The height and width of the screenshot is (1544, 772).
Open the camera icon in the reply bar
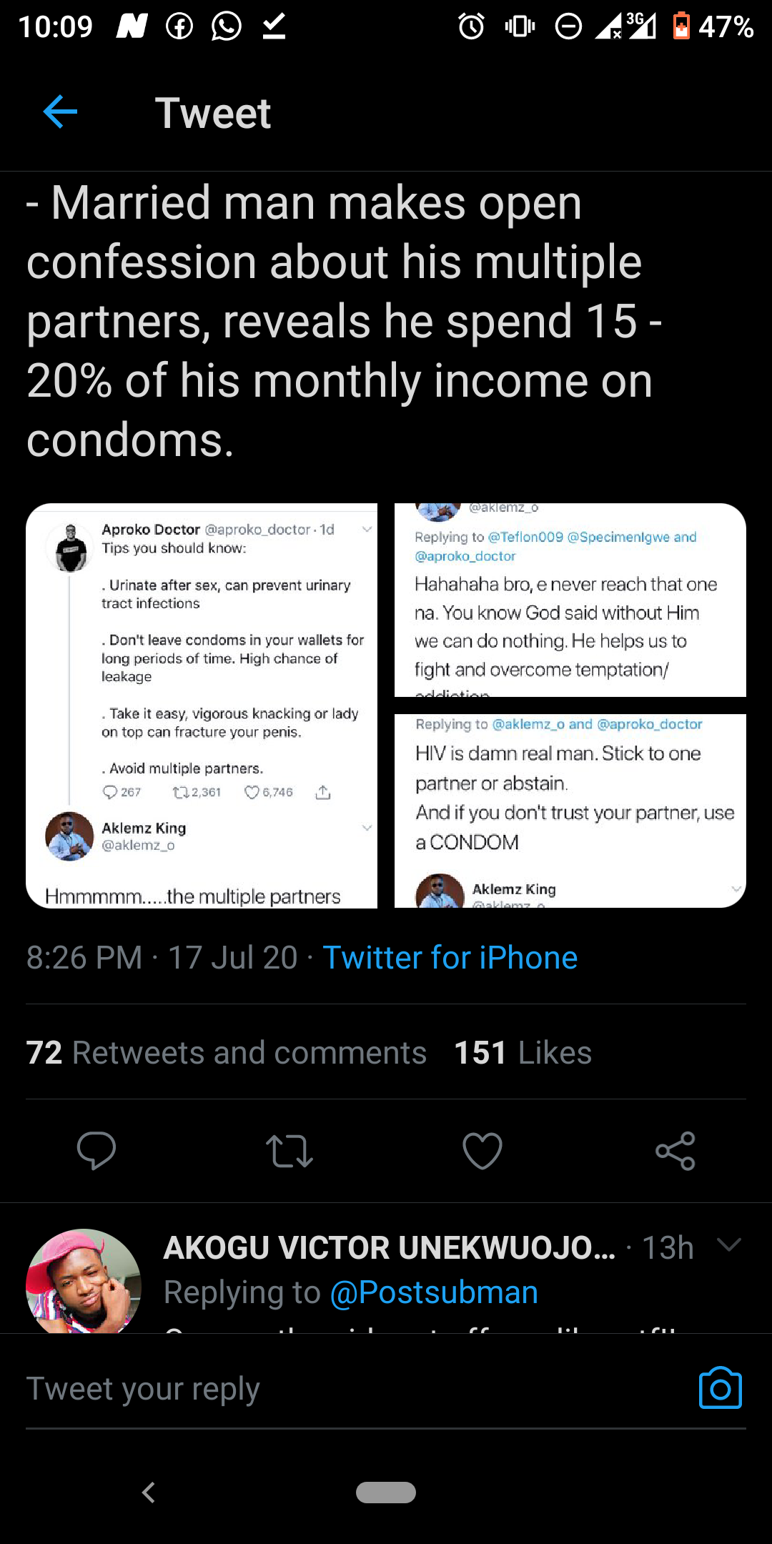tap(720, 1388)
